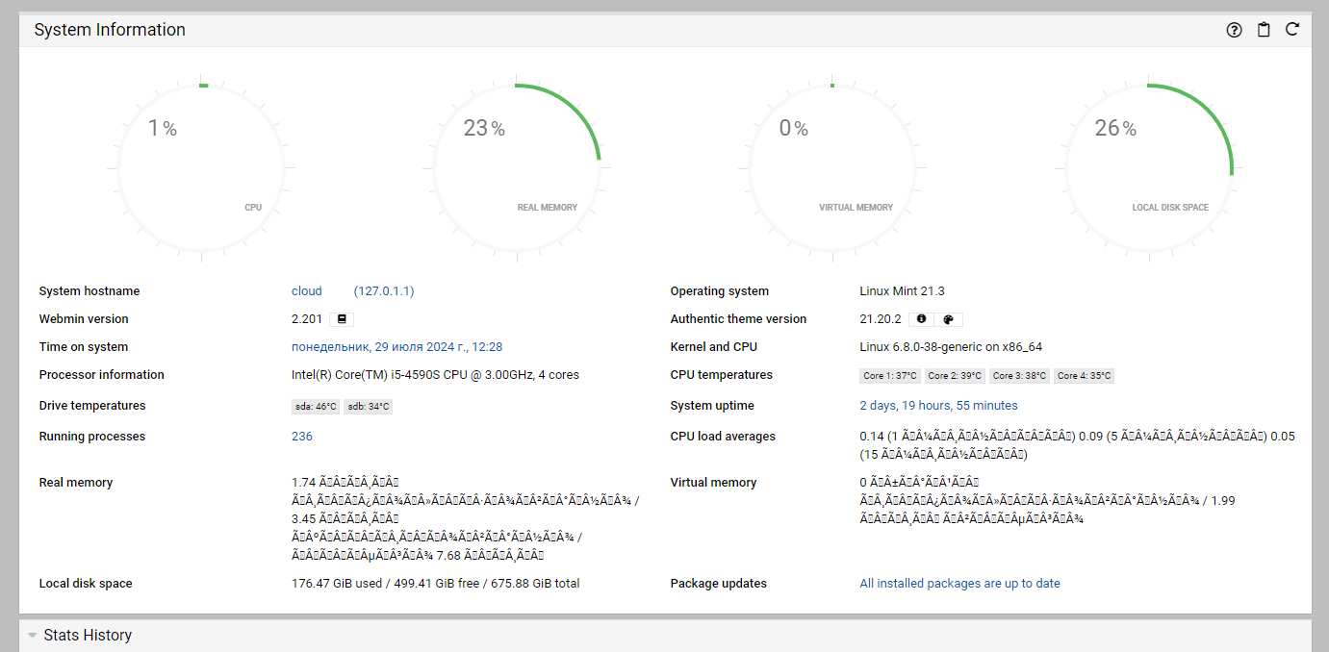
Task: Click the Core 4 temperature badge
Action: point(1084,375)
